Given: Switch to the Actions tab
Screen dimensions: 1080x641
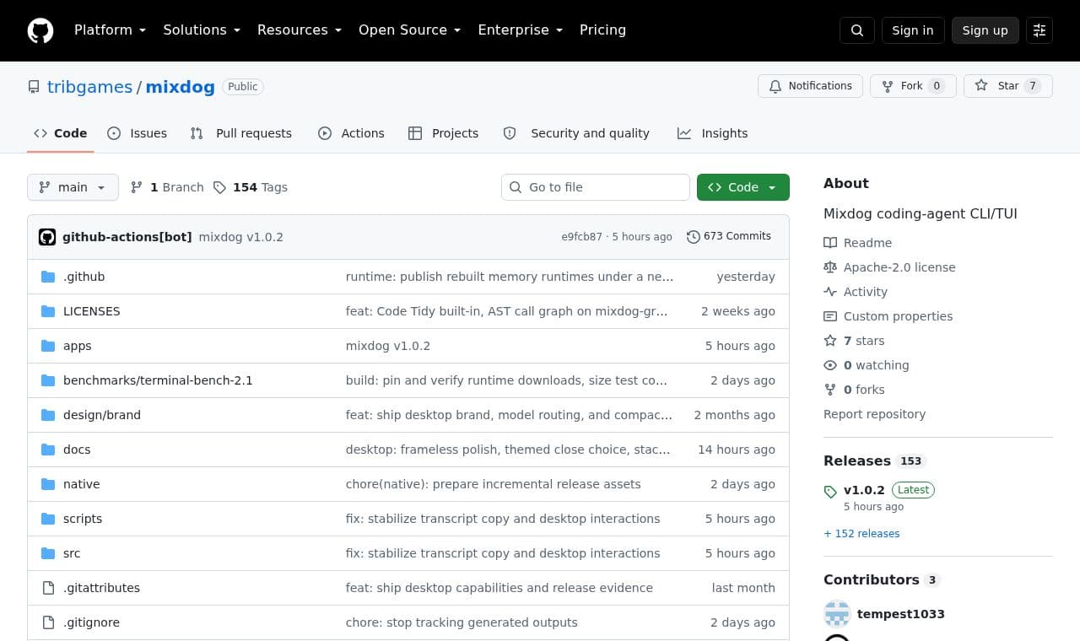Looking at the screenshot, I should [351, 133].
